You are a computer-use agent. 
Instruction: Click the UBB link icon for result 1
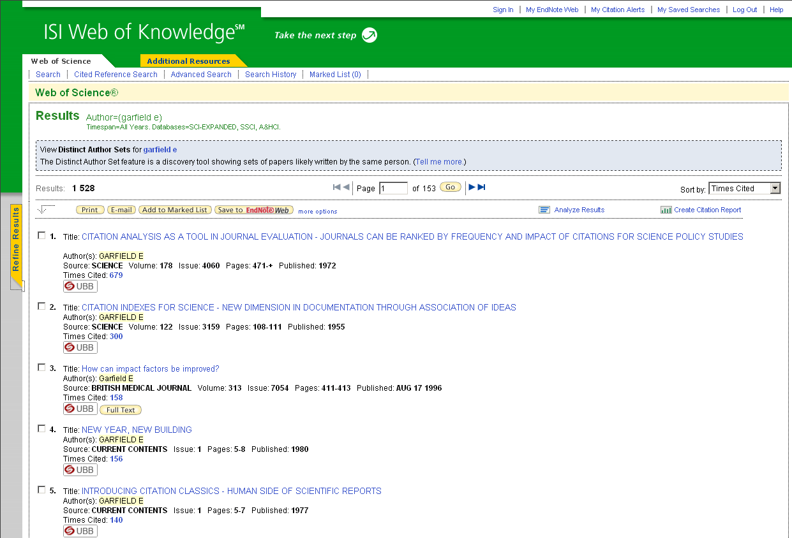click(x=80, y=286)
